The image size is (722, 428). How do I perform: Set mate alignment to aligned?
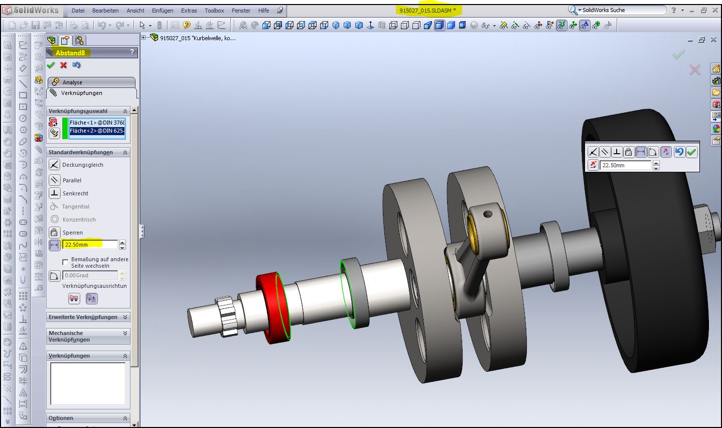tap(74, 298)
